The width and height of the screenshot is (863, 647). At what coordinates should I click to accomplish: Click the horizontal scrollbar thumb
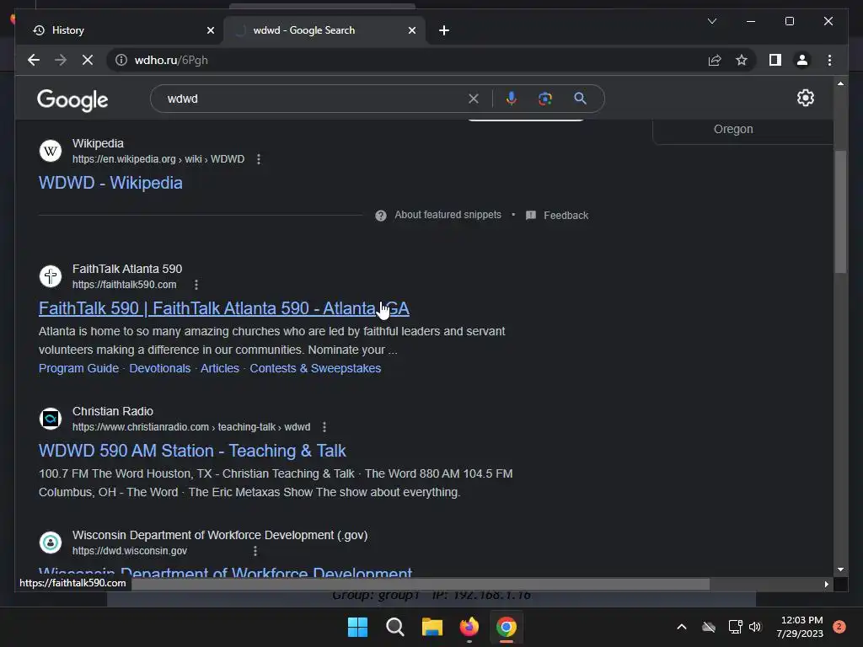(420, 585)
